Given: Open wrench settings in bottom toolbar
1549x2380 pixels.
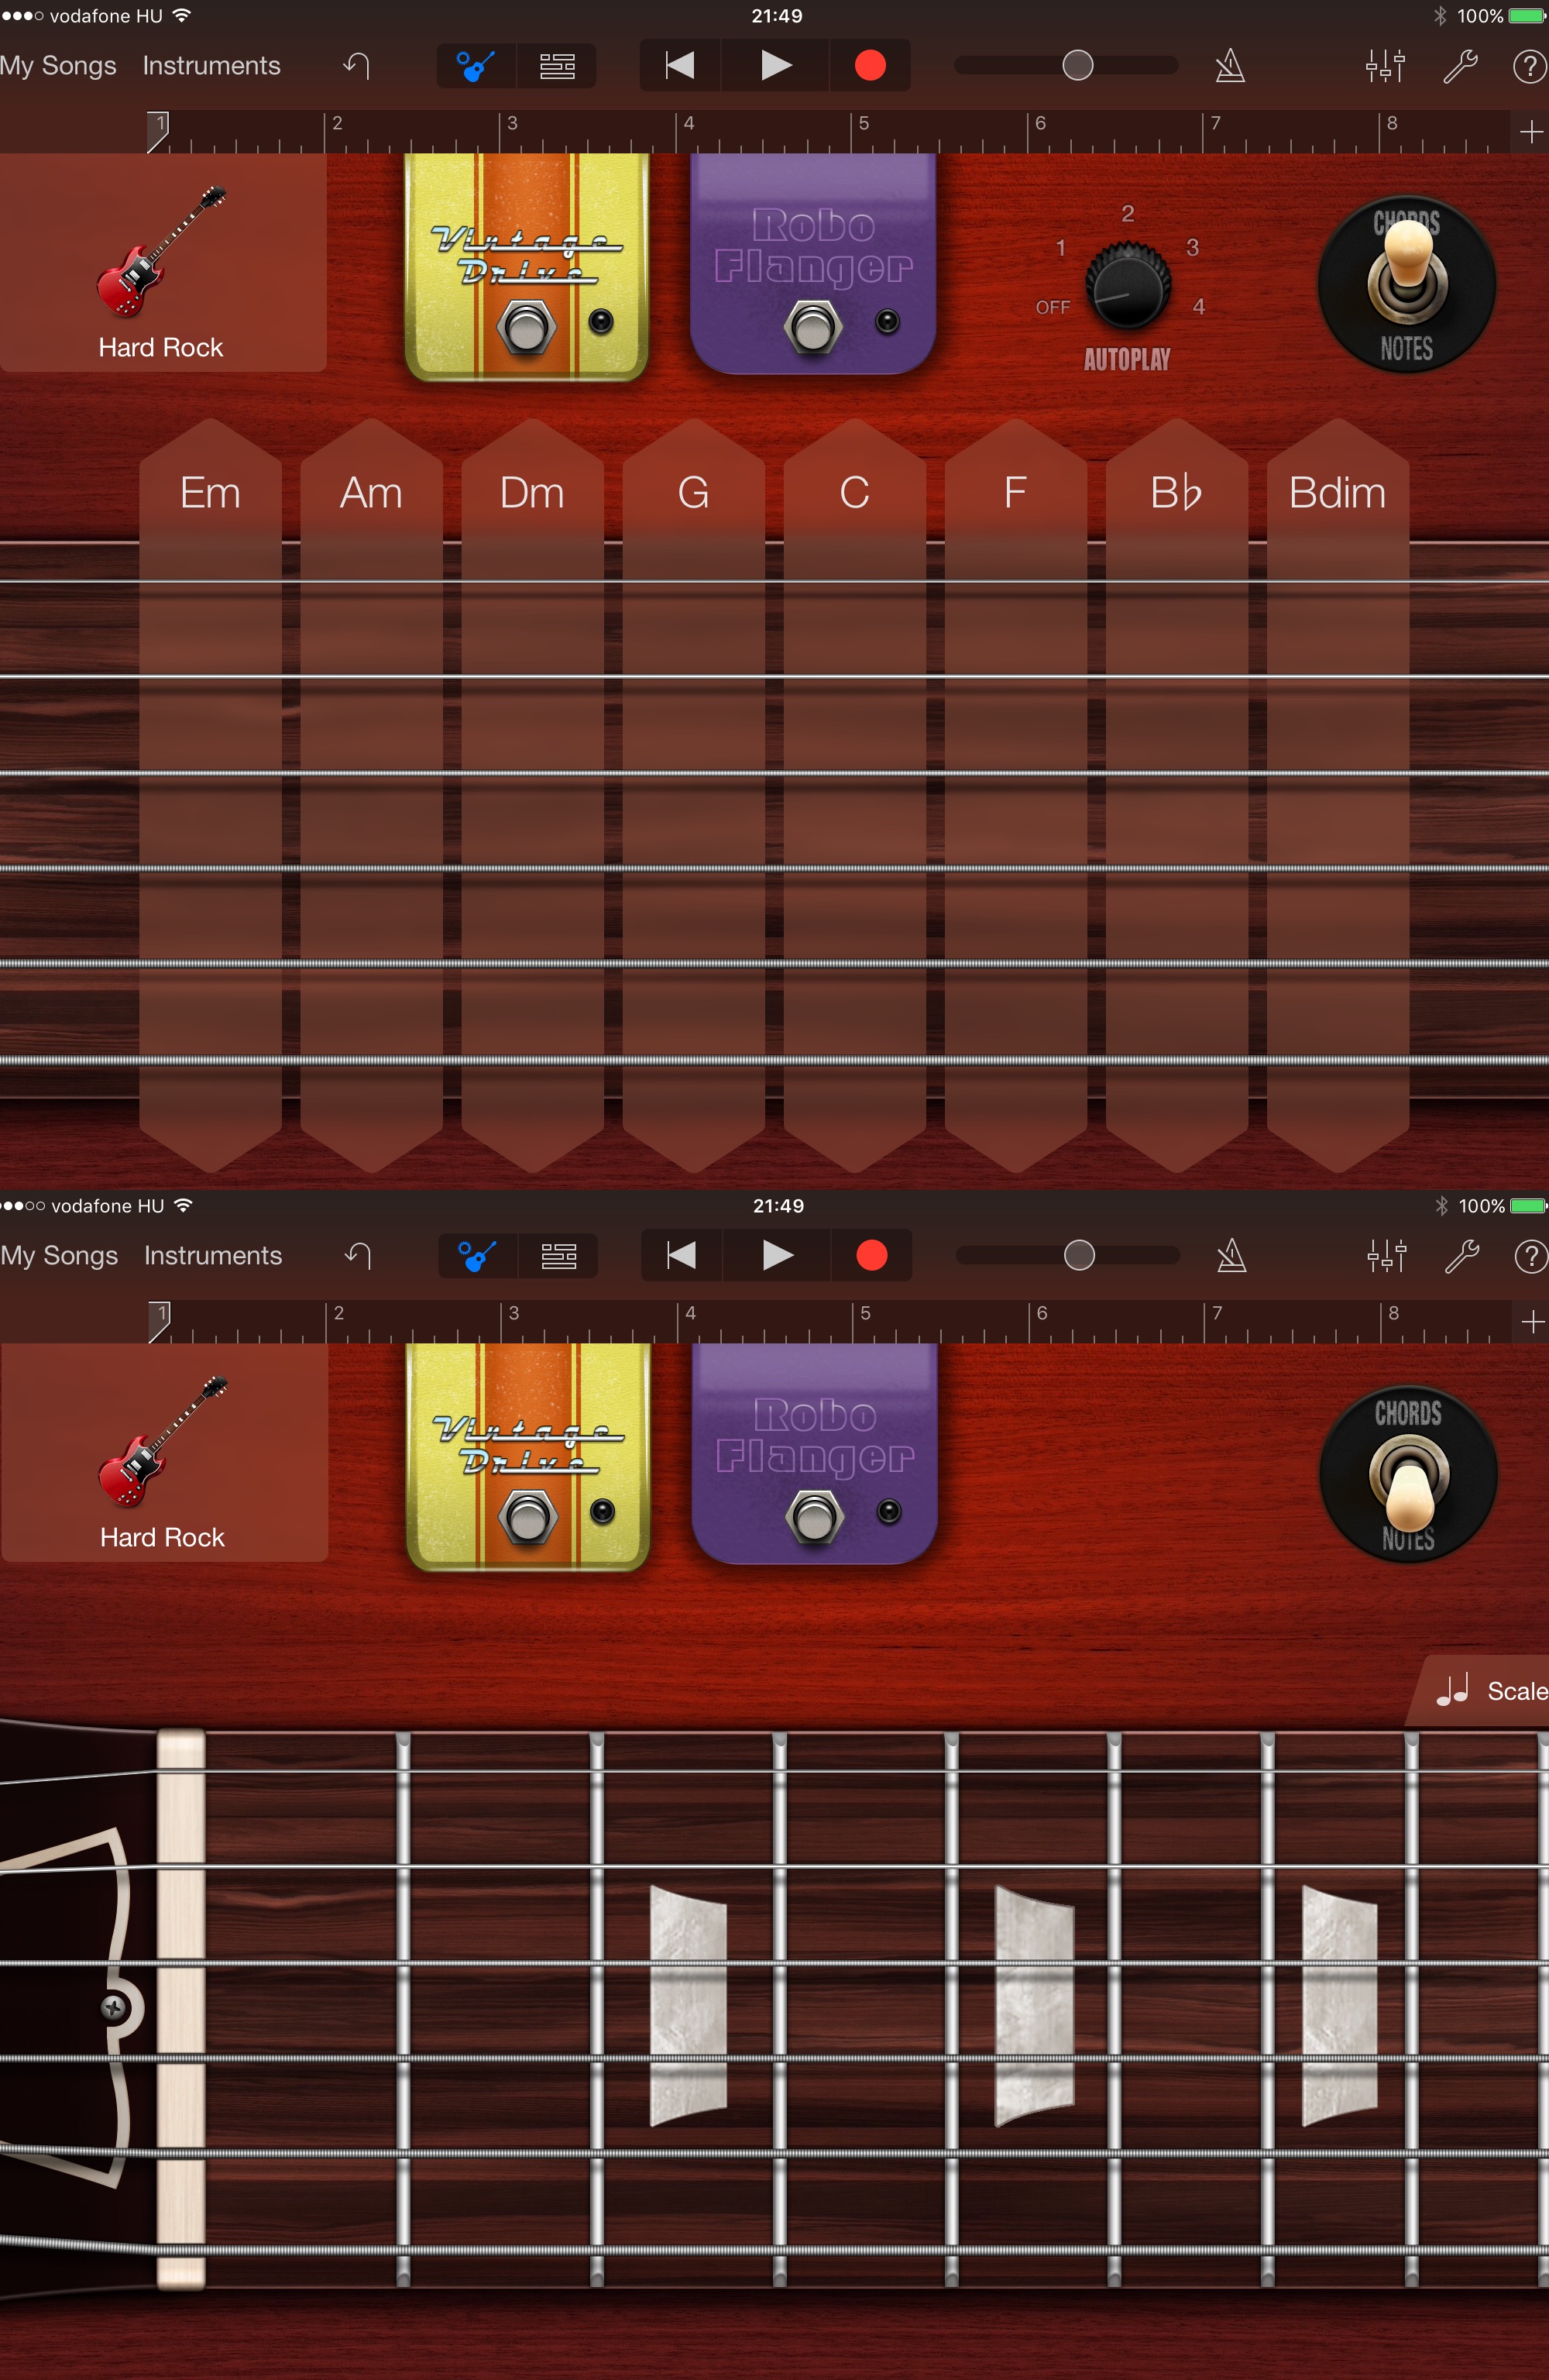Looking at the screenshot, I should coord(1463,1256).
